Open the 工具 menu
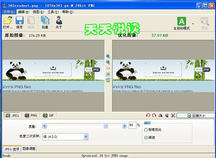216x158 pixels. pyautogui.click(x=53, y=12)
